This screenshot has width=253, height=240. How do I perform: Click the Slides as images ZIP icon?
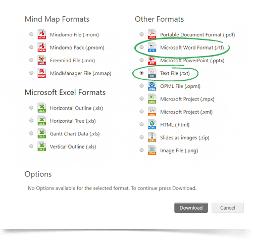tap(152, 137)
